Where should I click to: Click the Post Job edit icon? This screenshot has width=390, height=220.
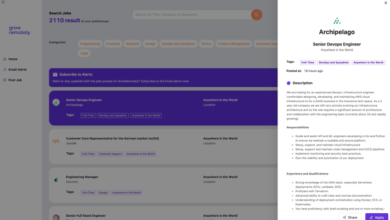point(4,80)
